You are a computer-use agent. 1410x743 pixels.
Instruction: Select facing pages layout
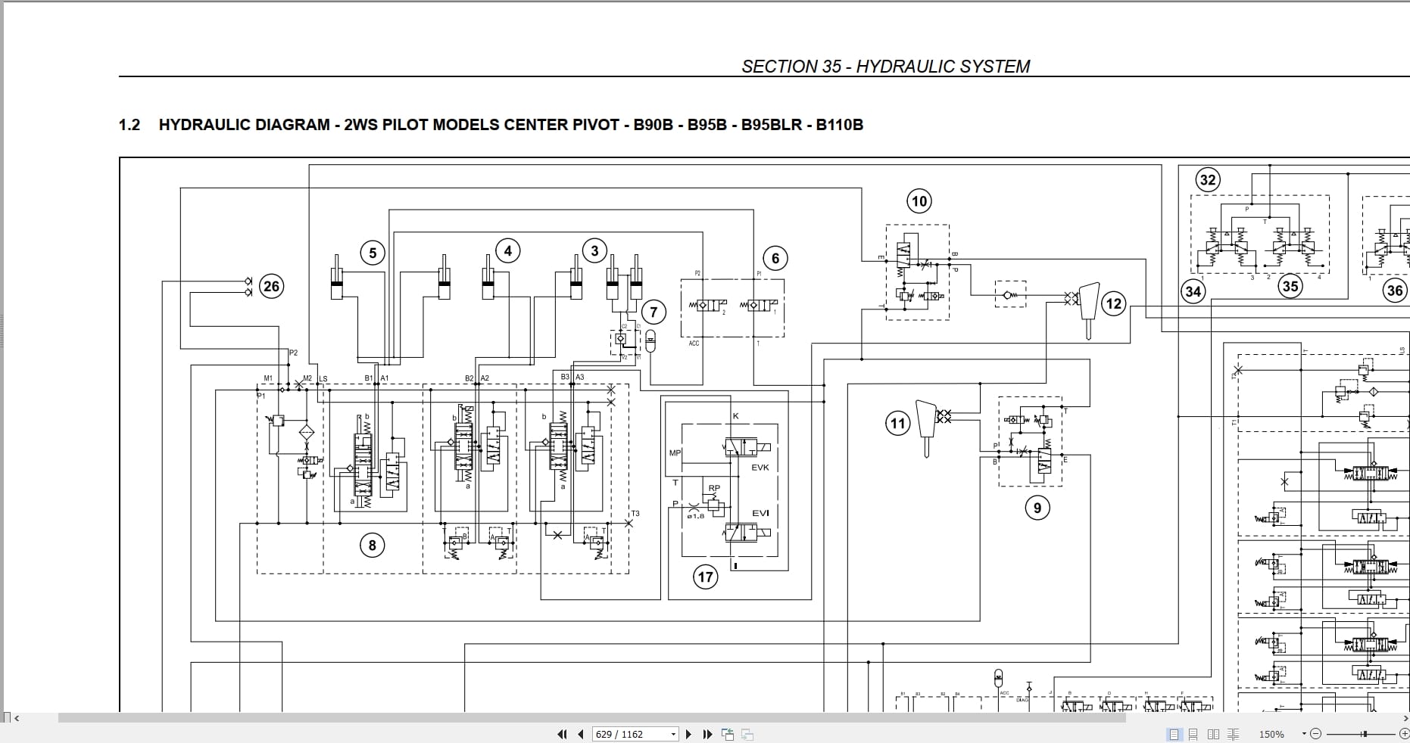coord(1213,734)
